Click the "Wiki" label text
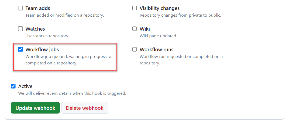 145,29
